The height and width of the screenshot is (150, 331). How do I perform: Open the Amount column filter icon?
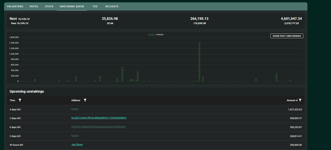coord(300,100)
